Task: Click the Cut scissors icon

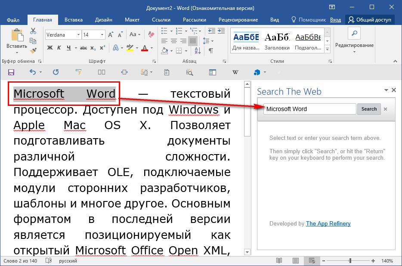Action: coord(33,31)
